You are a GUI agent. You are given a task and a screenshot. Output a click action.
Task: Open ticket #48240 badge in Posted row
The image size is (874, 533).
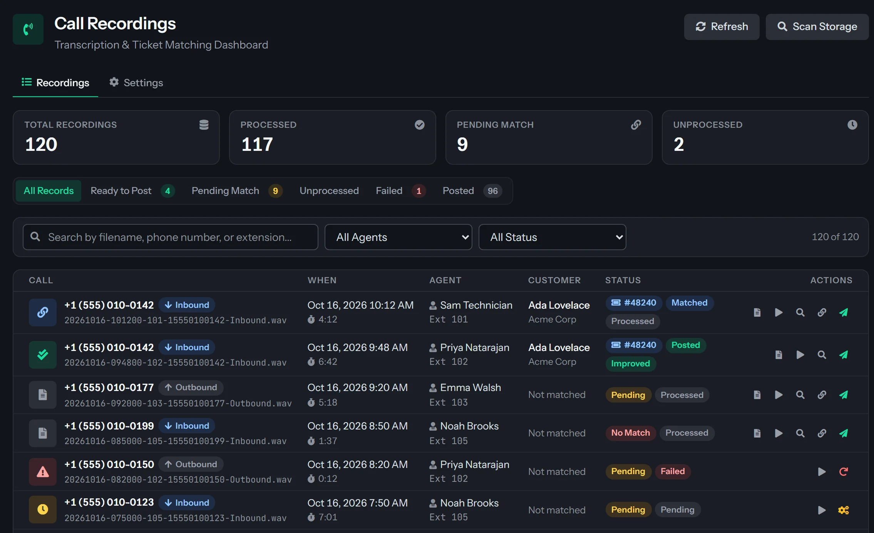point(634,345)
